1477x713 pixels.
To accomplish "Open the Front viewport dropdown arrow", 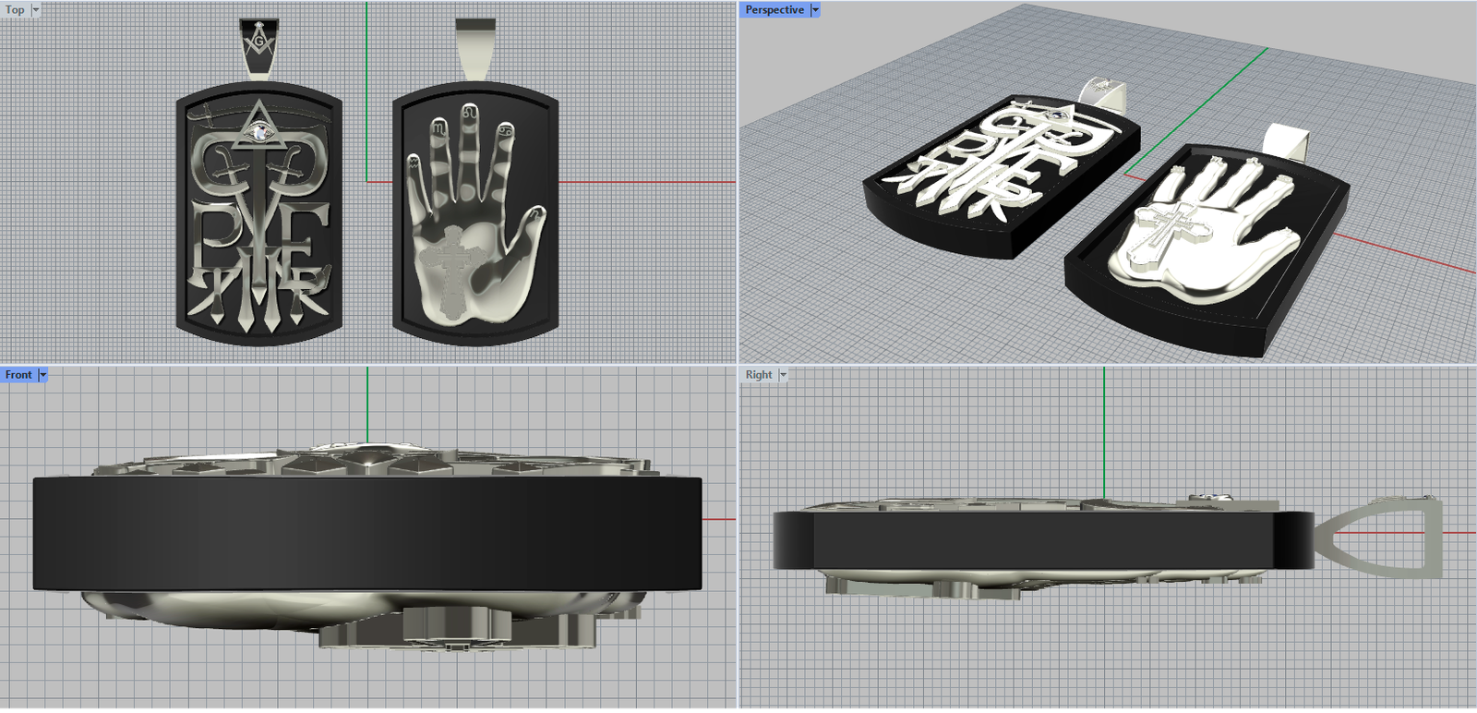I will click(42, 375).
